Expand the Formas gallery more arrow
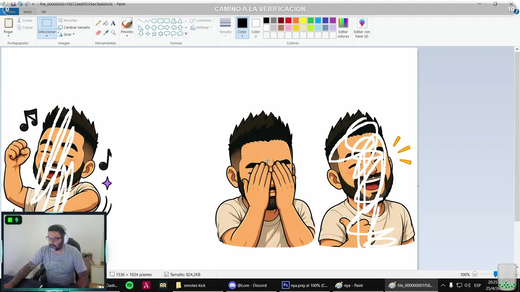The image size is (520, 292). [186, 34]
